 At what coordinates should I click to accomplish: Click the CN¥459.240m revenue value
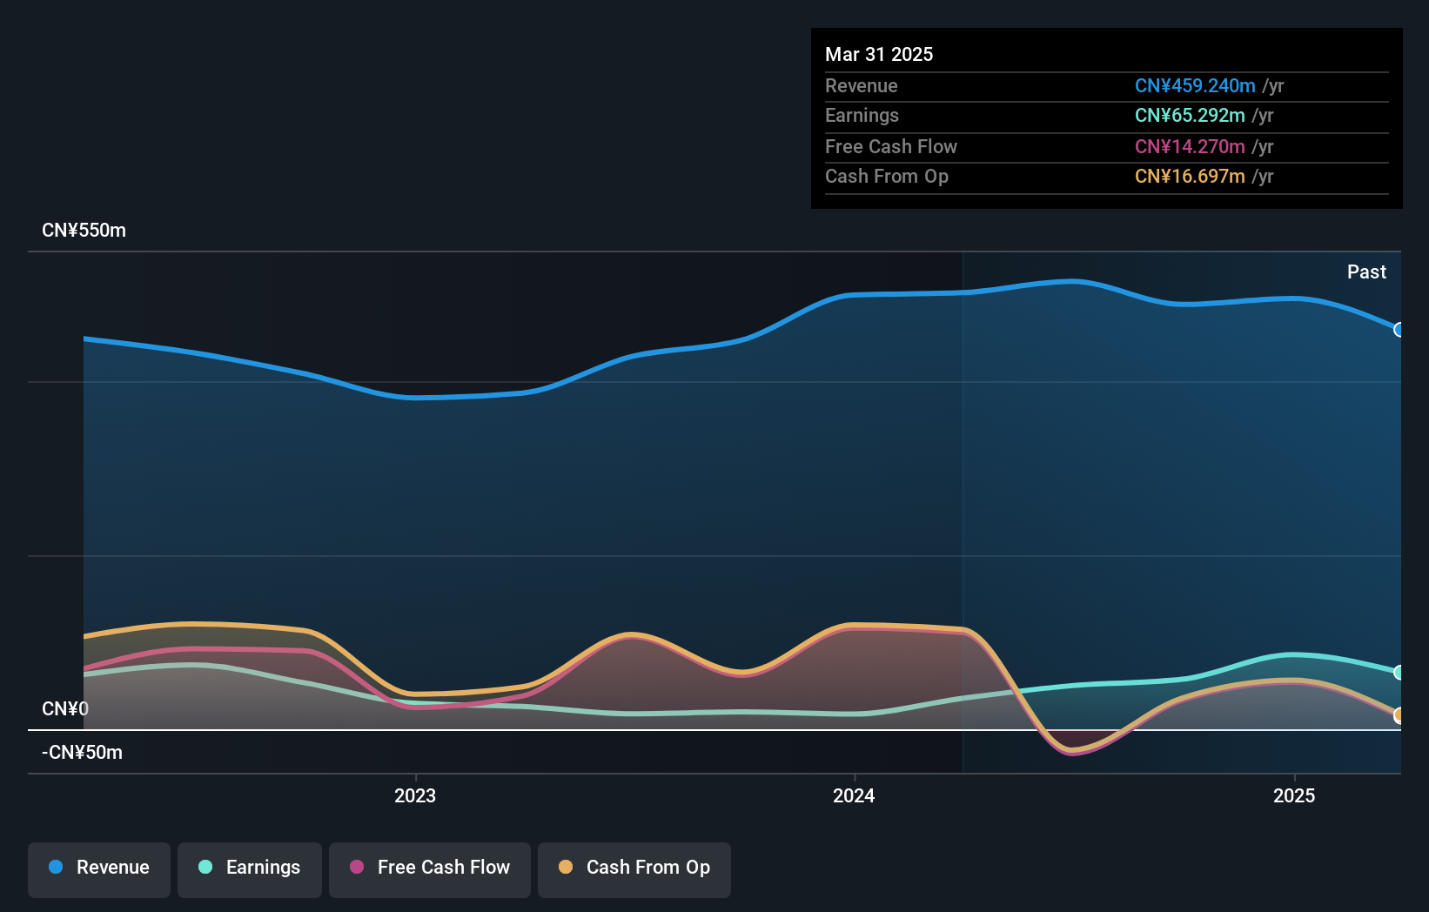pos(1195,86)
